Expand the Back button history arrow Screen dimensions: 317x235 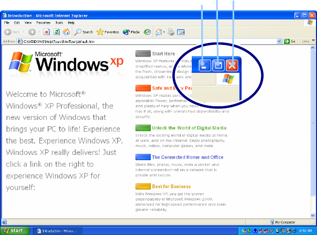(23, 32)
